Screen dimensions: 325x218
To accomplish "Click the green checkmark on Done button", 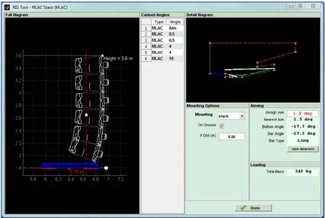I will click(x=243, y=208).
